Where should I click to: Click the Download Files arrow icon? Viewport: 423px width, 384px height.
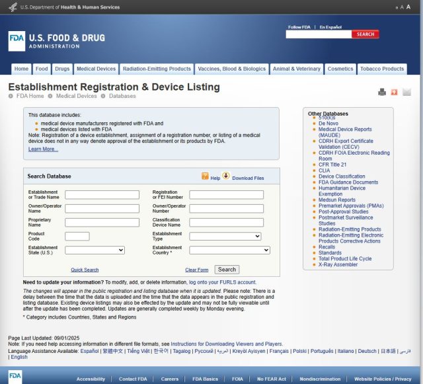226,176
